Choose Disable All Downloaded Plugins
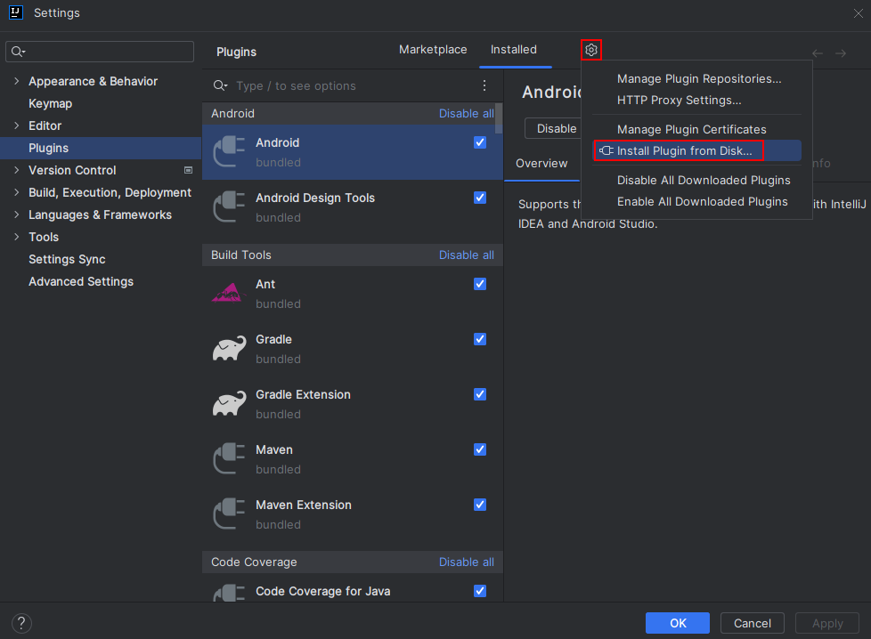The width and height of the screenshot is (871, 639). [704, 181]
